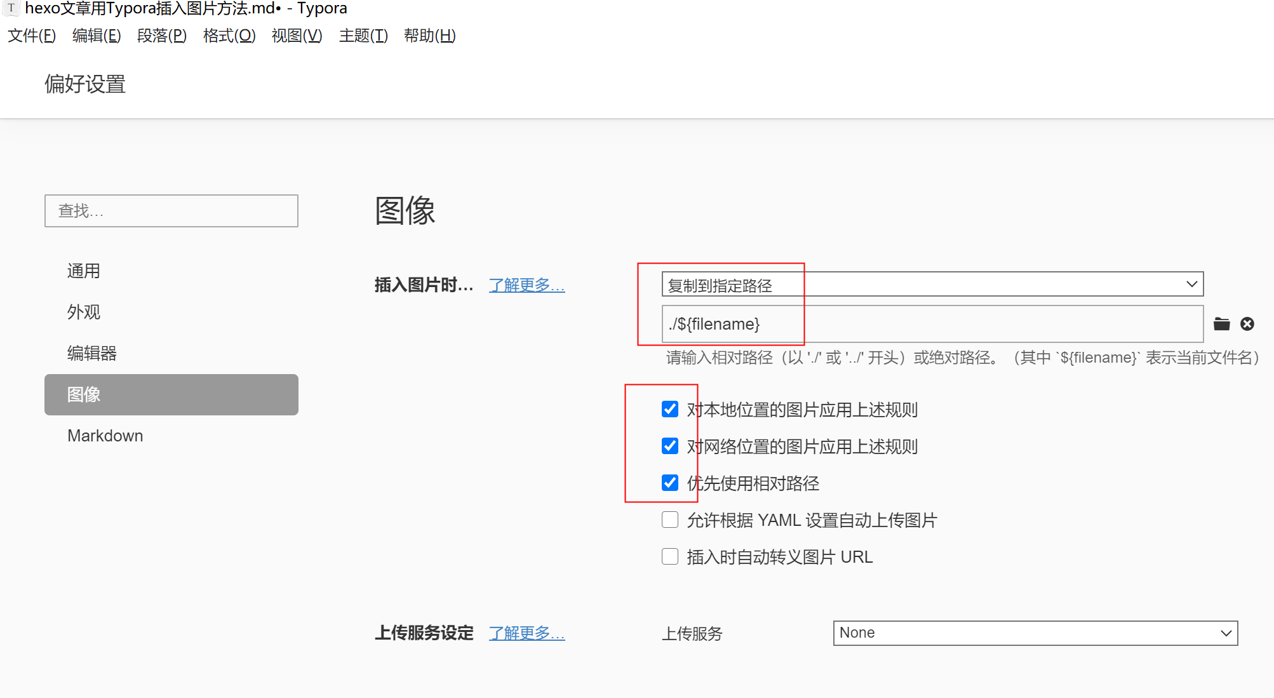Open the 文件(F) menu
The width and height of the screenshot is (1274, 698).
(x=32, y=36)
